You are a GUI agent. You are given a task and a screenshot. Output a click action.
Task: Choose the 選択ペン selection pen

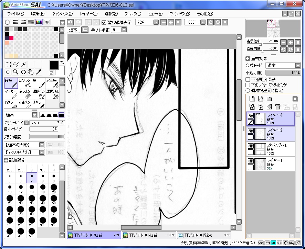tap(39, 94)
